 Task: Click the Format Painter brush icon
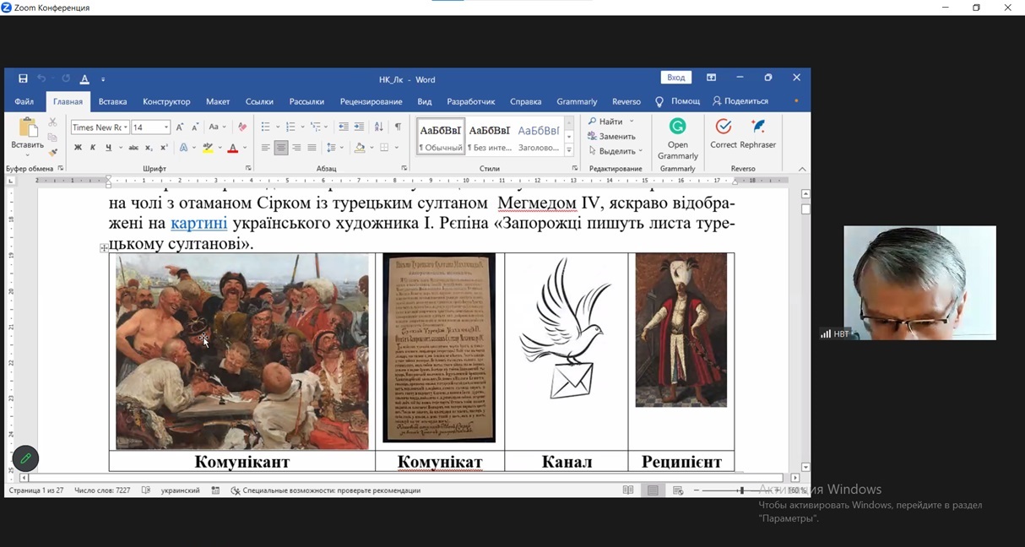click(52, 153)
